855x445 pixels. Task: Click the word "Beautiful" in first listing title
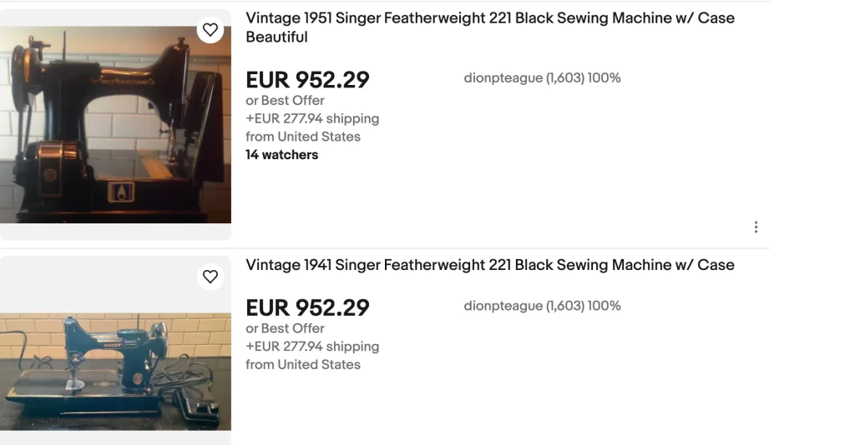coord(276,37)
